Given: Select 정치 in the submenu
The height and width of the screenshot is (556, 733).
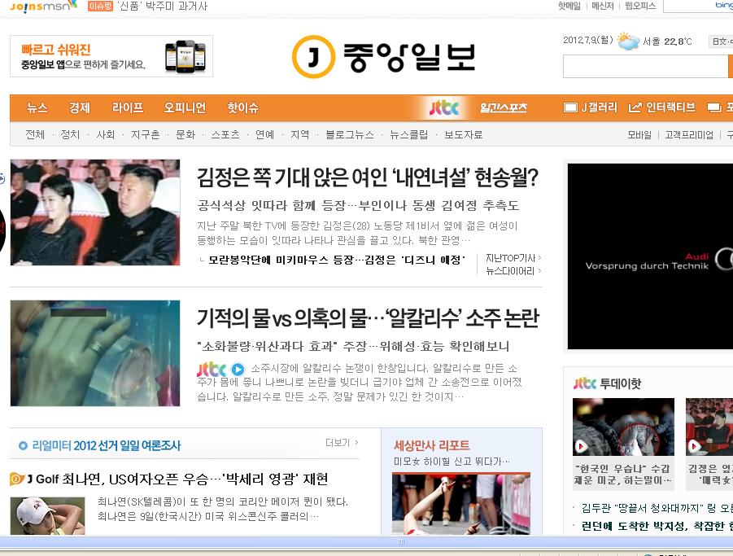Looking at the screenshot, I should tap(70, 134).
